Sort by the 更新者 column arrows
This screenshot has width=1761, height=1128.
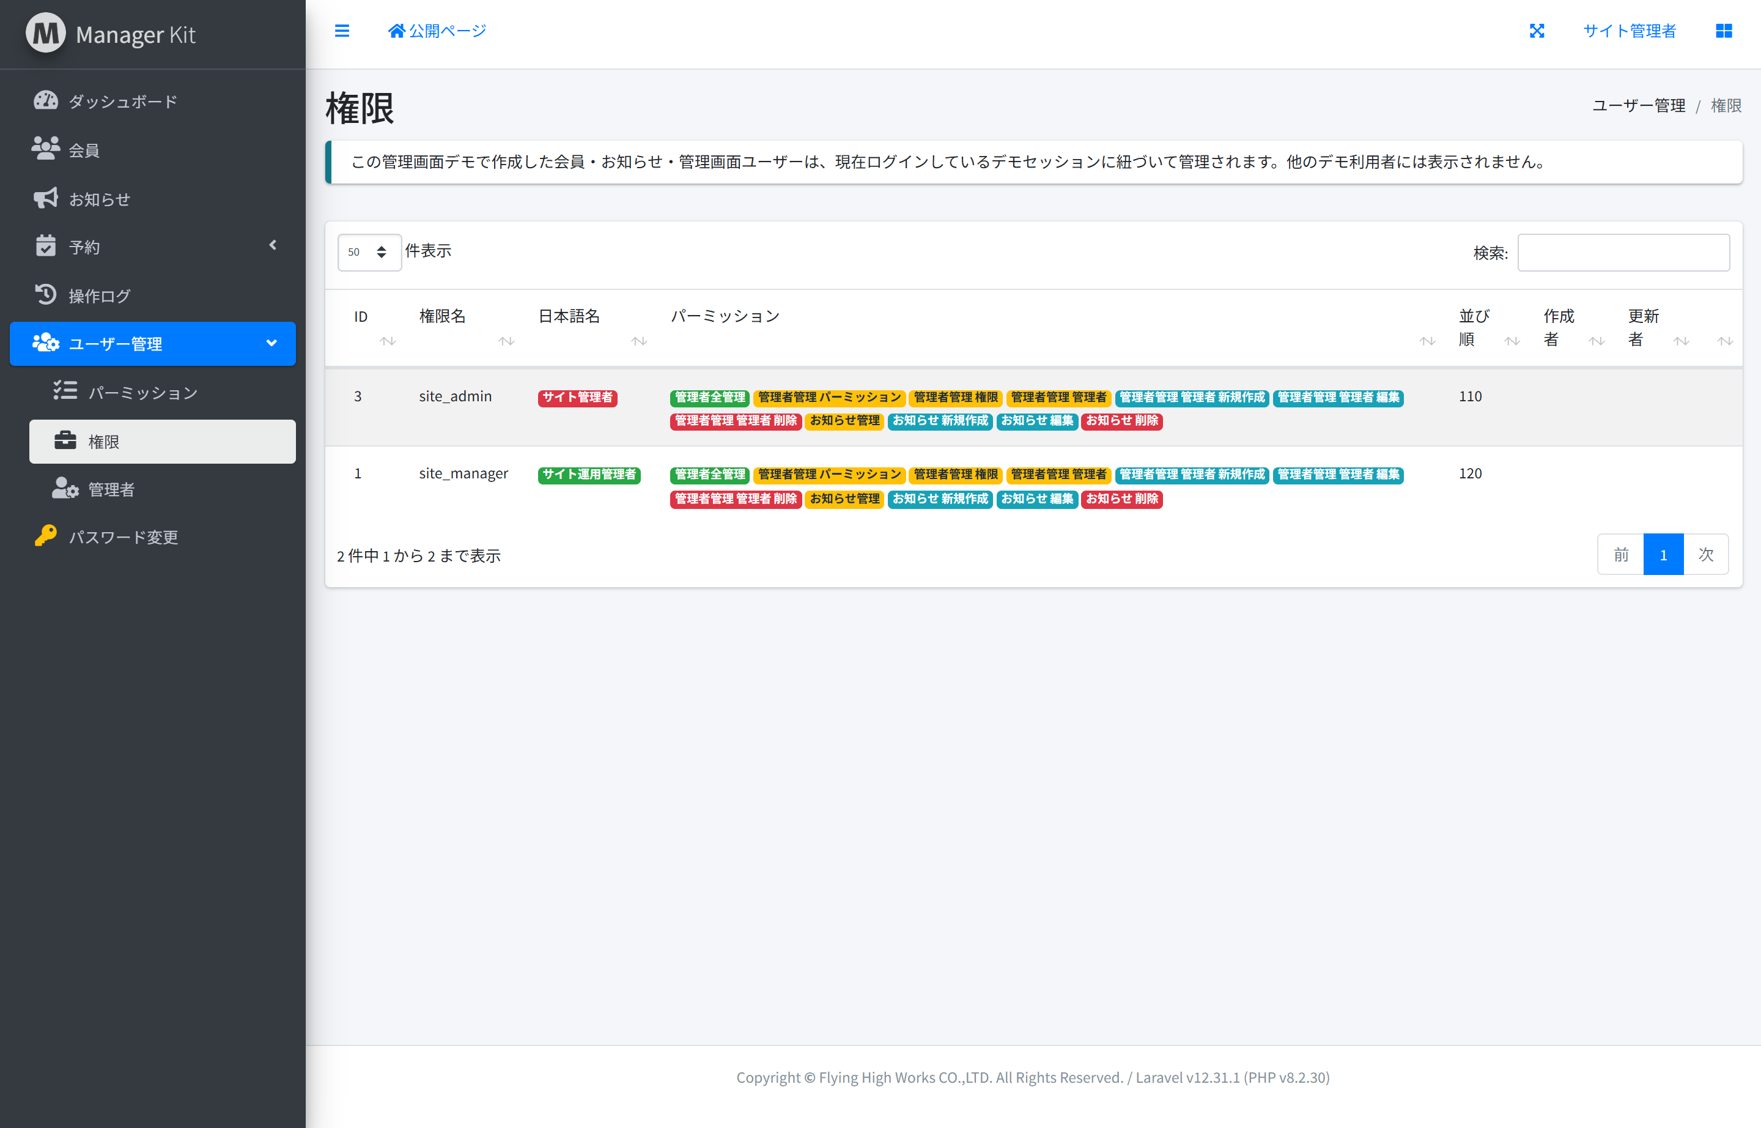[x=1681, y=341]
